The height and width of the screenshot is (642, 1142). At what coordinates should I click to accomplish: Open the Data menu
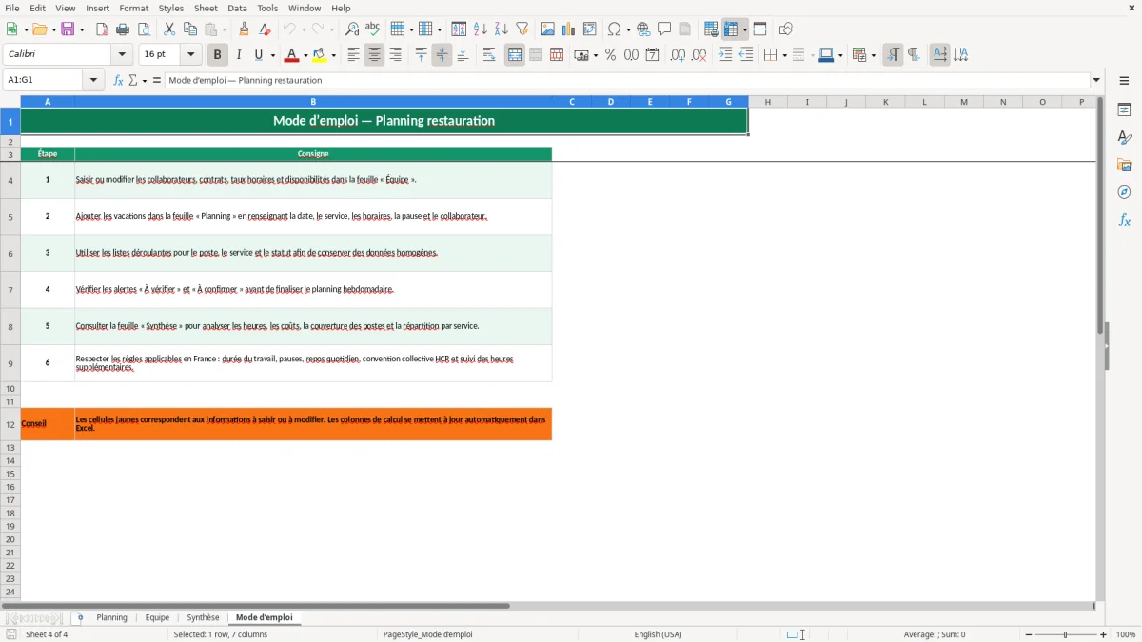click(237, 8)
